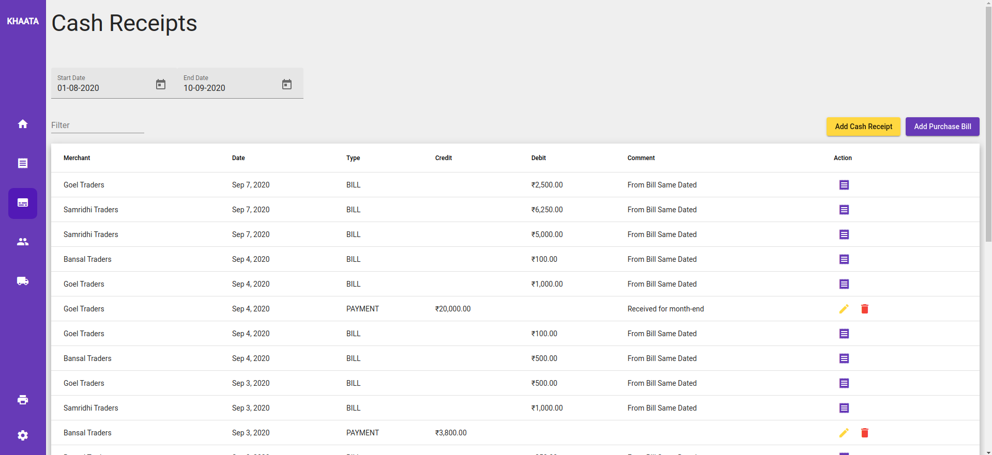Click PAYMENT type in Bansal Traders row
This screenshot has height=455, width=992.
[x=362, y=433]
